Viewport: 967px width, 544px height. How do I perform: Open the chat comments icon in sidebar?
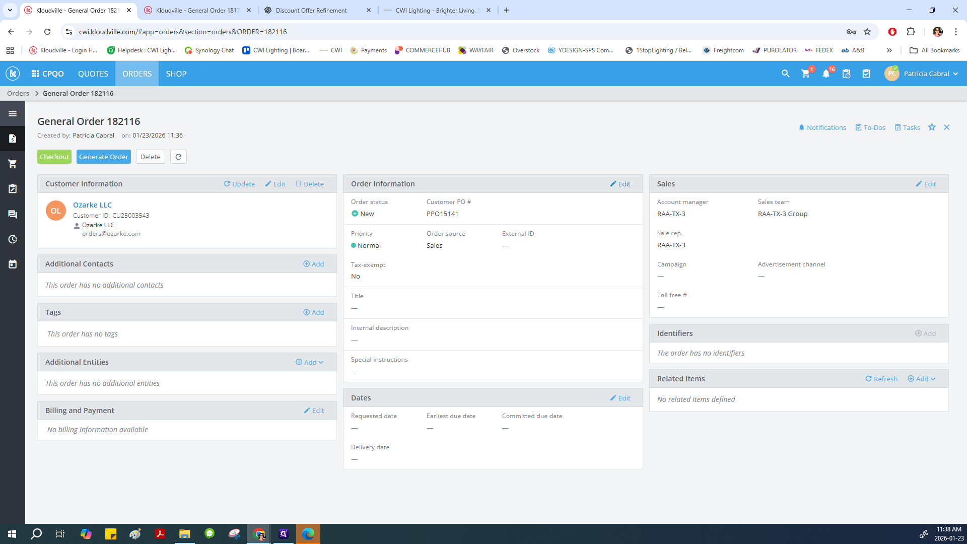click(13, 214)
